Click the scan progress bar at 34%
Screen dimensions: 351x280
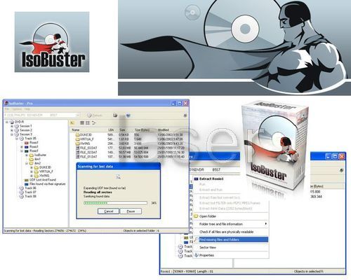pos(116,203)
